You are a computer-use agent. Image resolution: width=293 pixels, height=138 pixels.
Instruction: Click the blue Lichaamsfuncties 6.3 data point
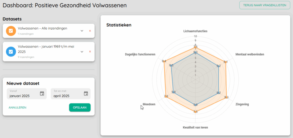click(195, 52)
